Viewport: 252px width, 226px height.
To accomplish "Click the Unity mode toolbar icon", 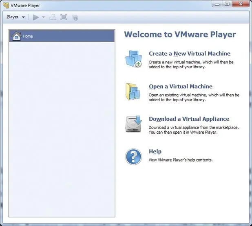I will coord(75,17).
